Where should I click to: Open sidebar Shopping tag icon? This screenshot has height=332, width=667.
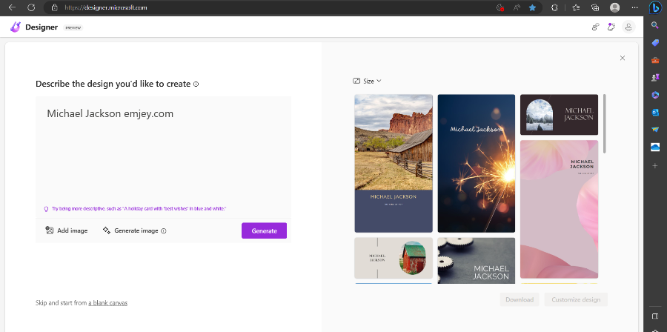pos(655,42)
